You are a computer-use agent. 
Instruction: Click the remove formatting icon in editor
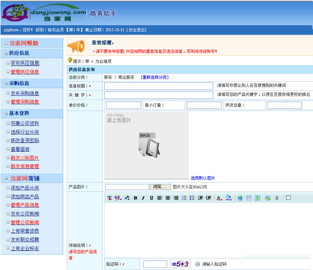(110, 198)
